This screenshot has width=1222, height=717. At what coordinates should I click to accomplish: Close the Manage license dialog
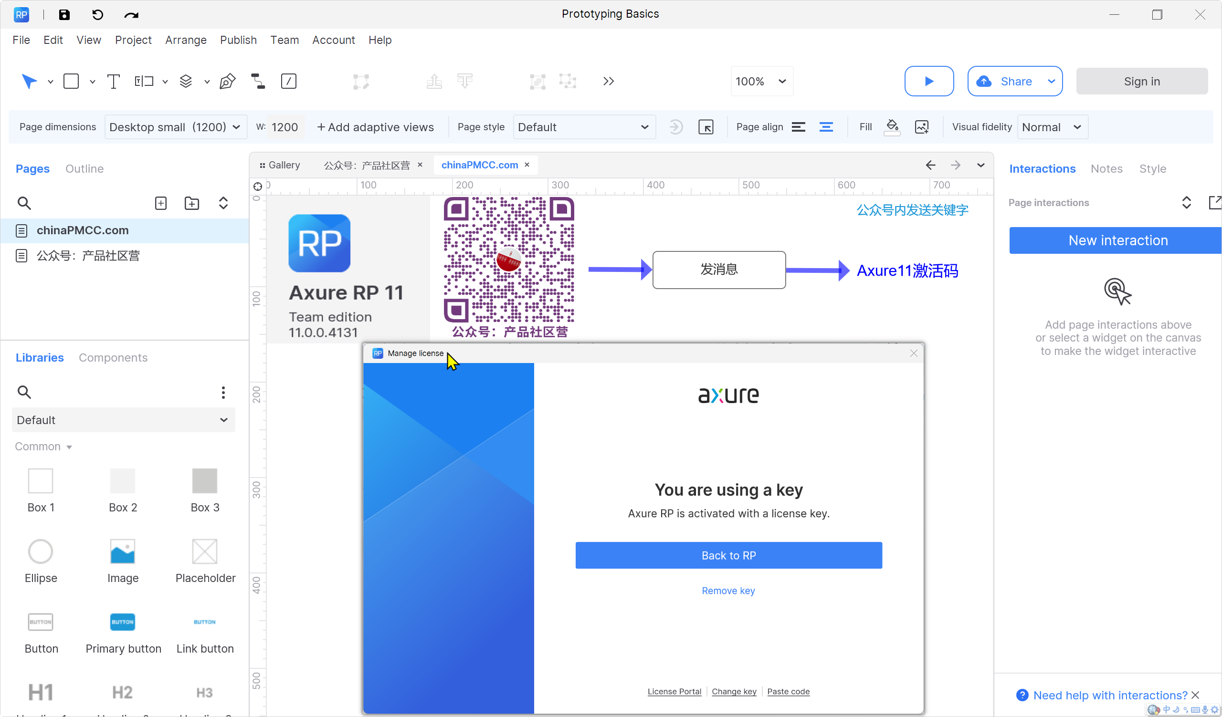coord(914,353)
